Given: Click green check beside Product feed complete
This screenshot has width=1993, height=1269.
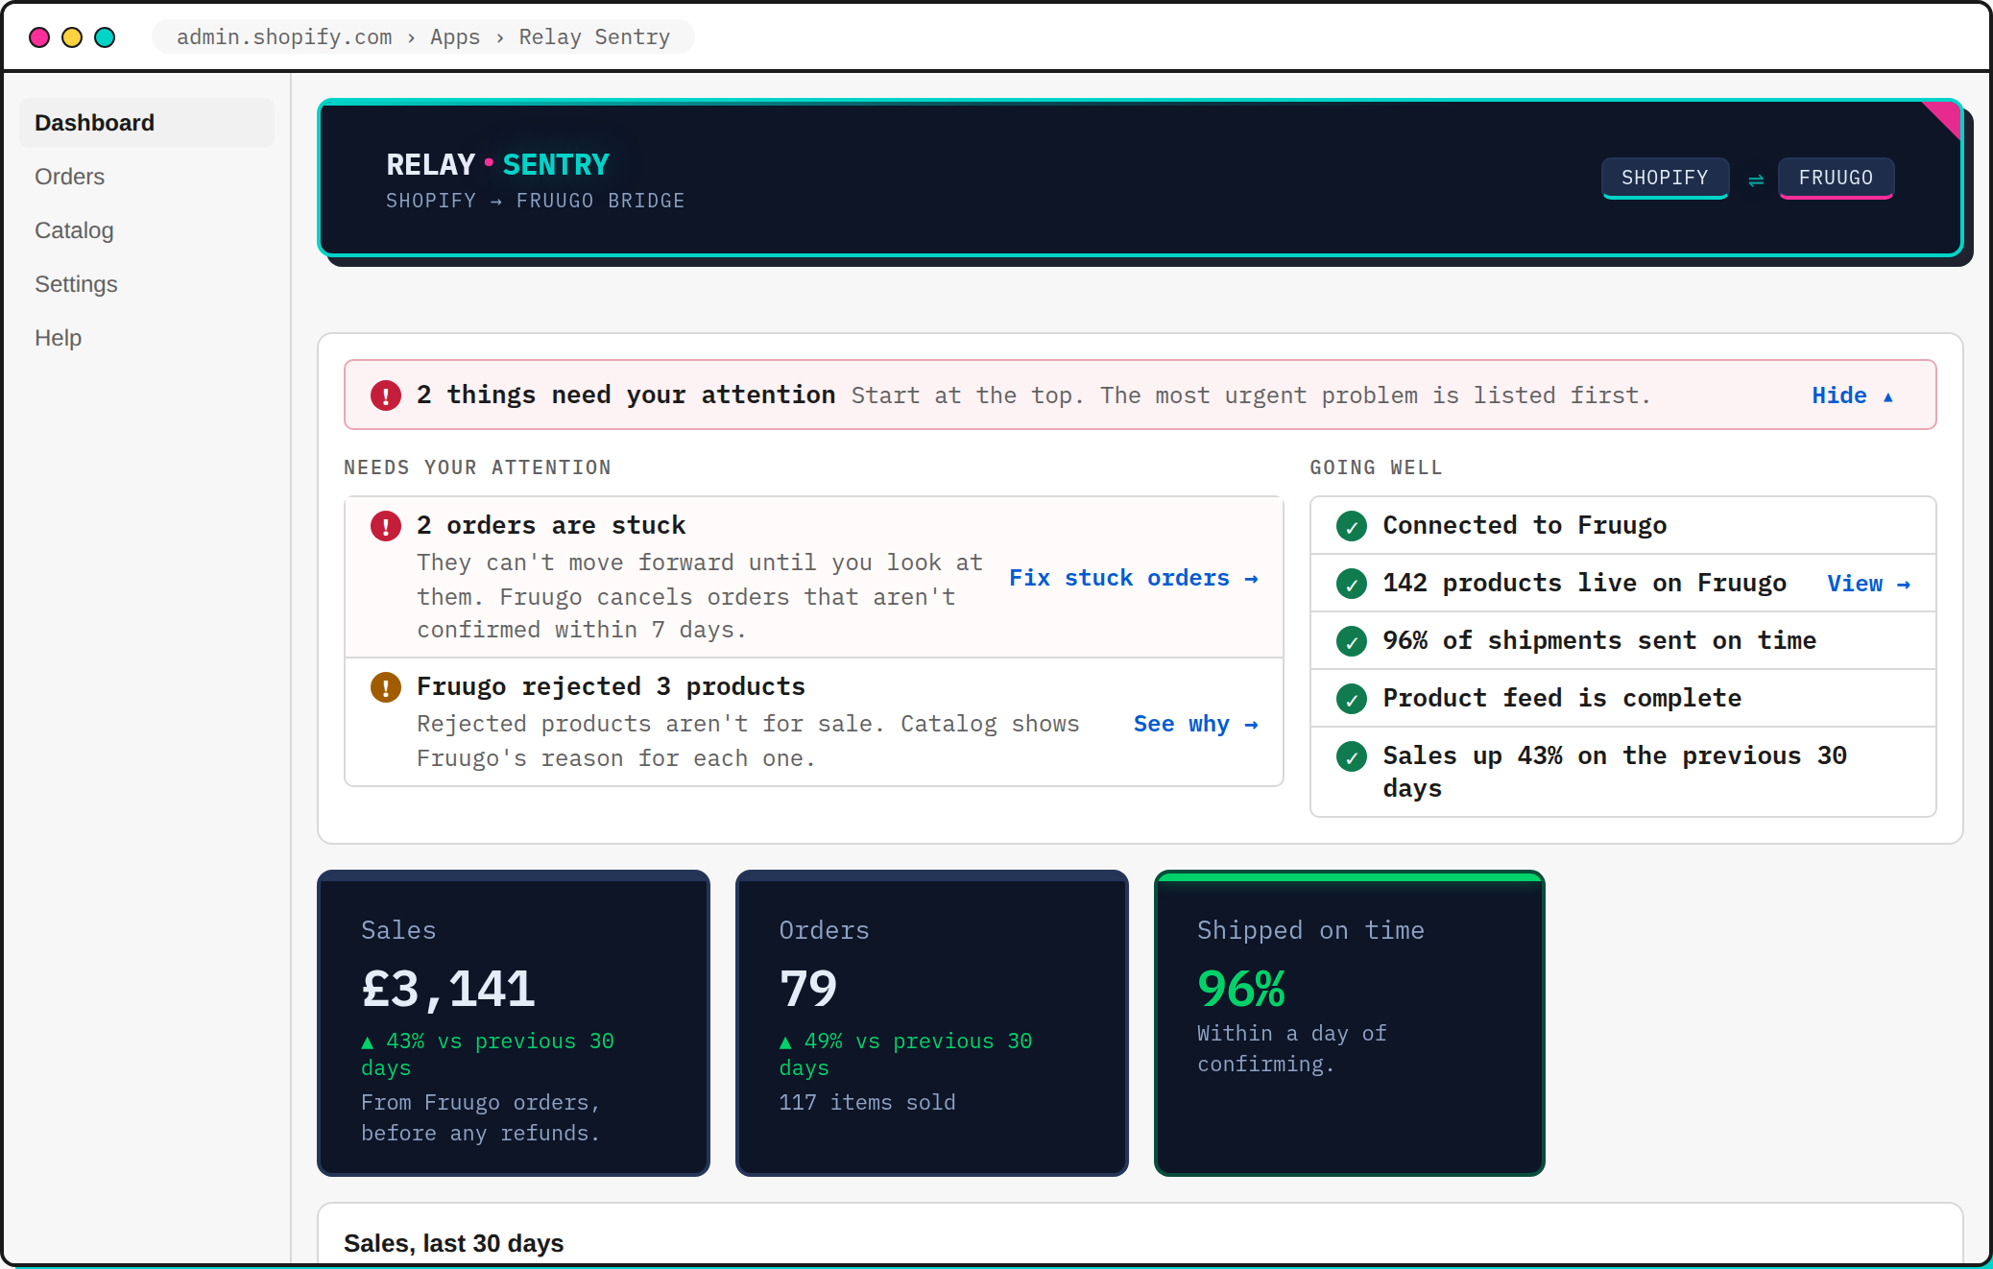Looking at the screenshot, I should 1352,699.
